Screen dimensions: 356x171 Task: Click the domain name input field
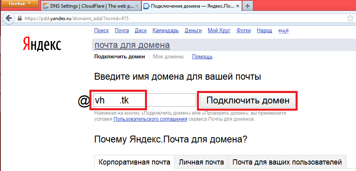[144, 100]
